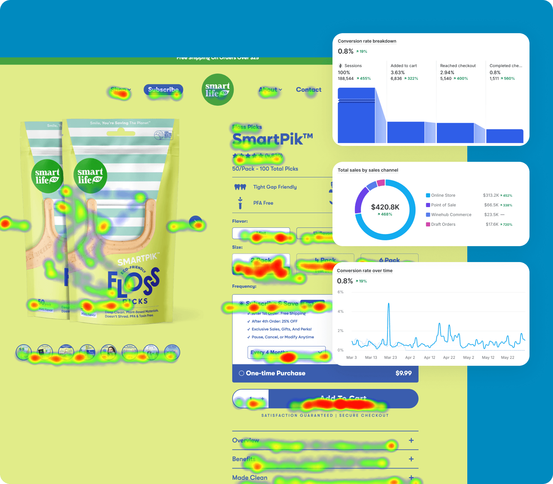Viewport: 553px width, 484px height.
Task: Expand the Benefits section title
Action: pyautogui.click(x=244, y=459)
